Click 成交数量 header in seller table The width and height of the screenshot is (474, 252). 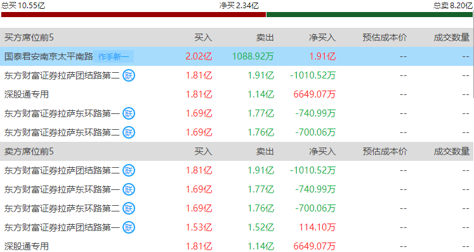pos(452,151)
